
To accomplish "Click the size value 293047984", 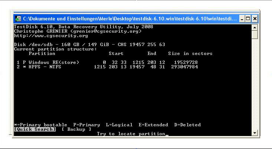I will [184, 67].
